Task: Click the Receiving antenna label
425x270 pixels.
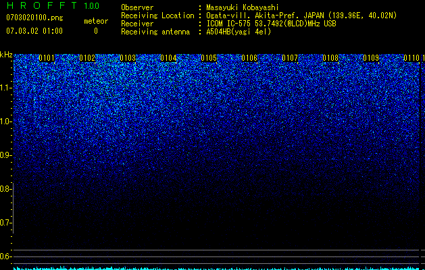Action: click(155, 32)
